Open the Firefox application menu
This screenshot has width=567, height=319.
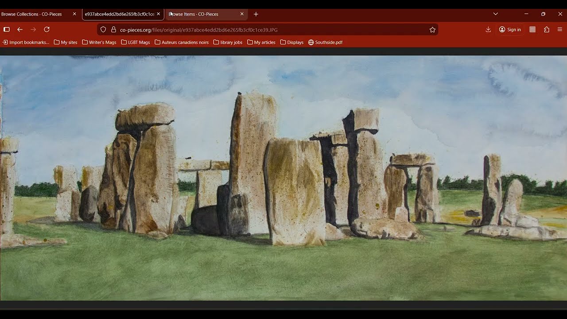coord(560,30)
